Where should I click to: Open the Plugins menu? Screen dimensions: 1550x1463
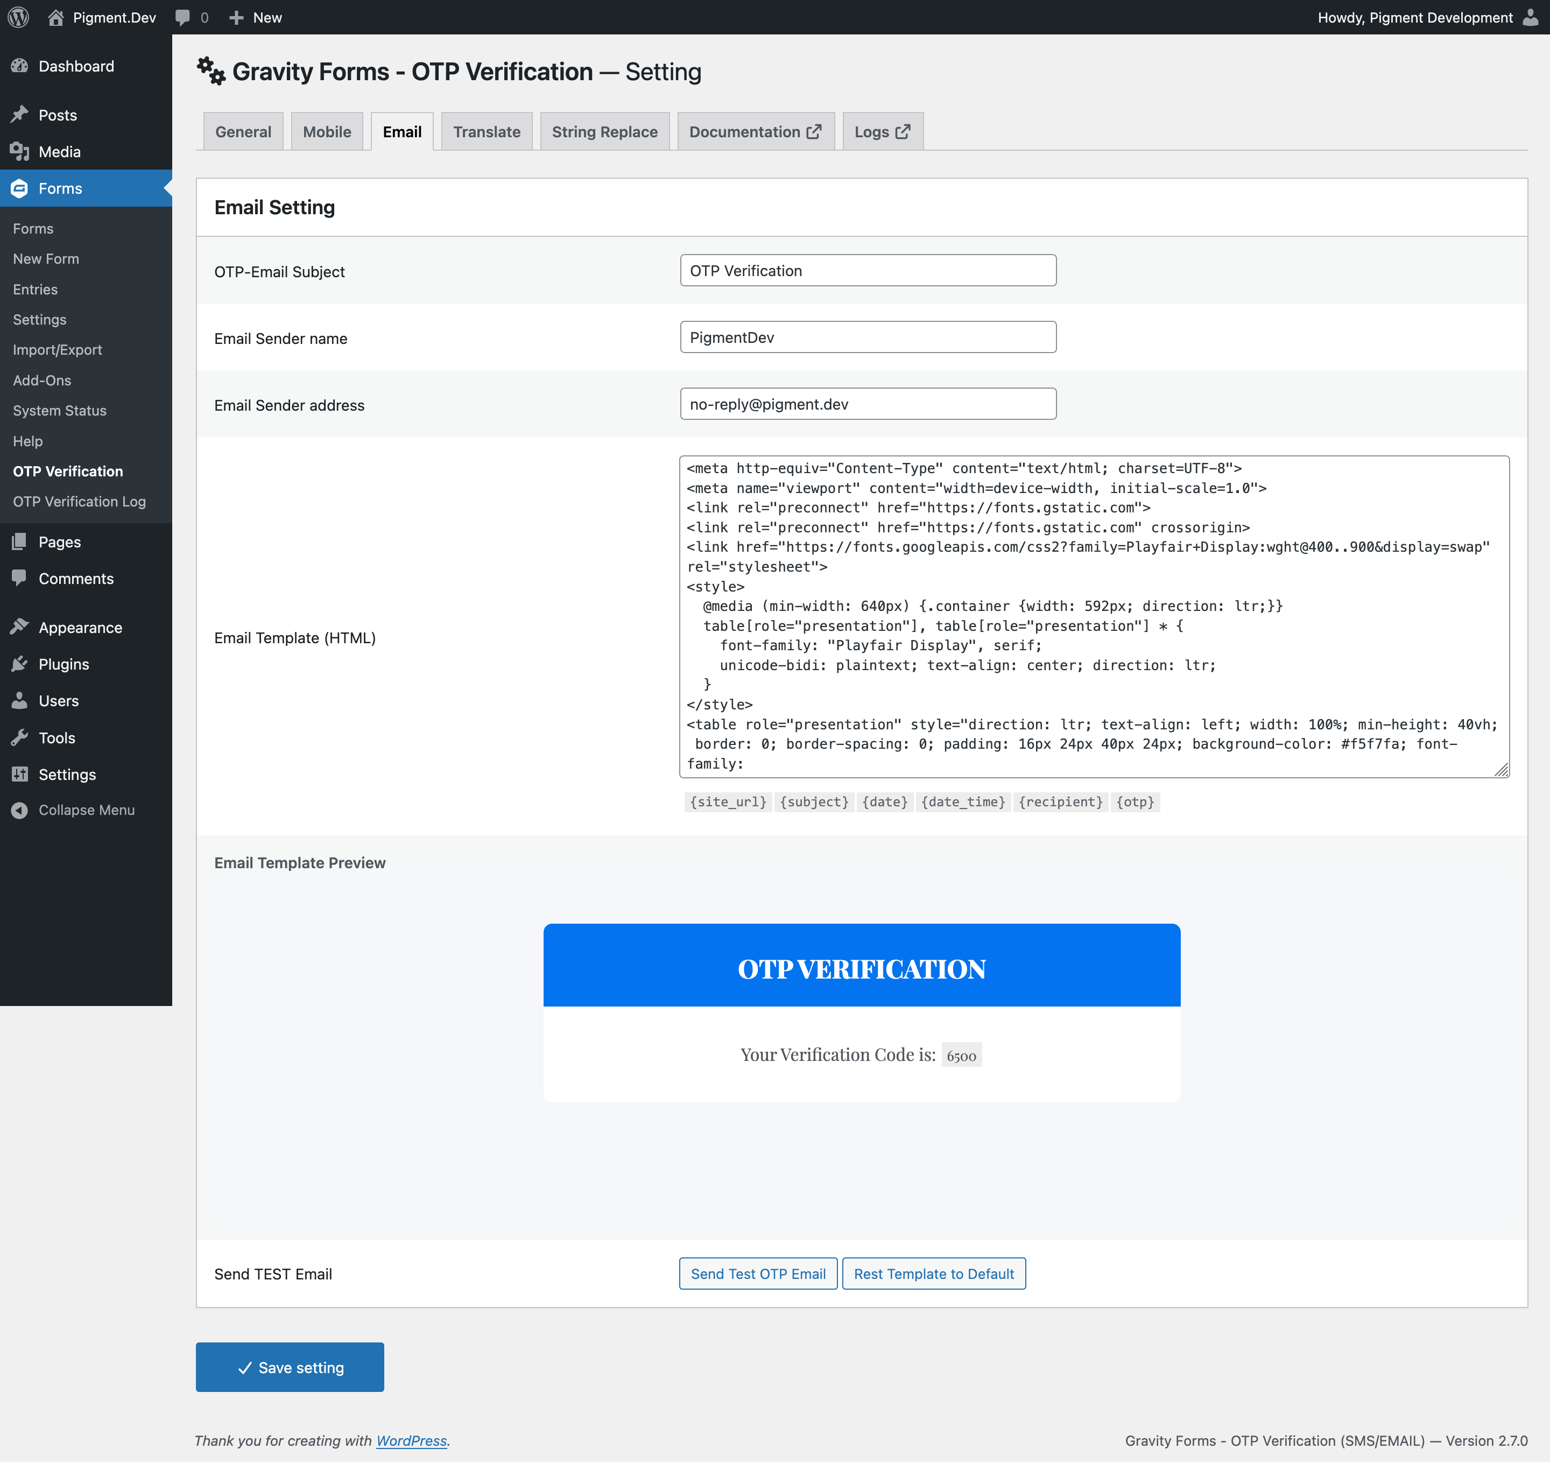coord(86,664)
